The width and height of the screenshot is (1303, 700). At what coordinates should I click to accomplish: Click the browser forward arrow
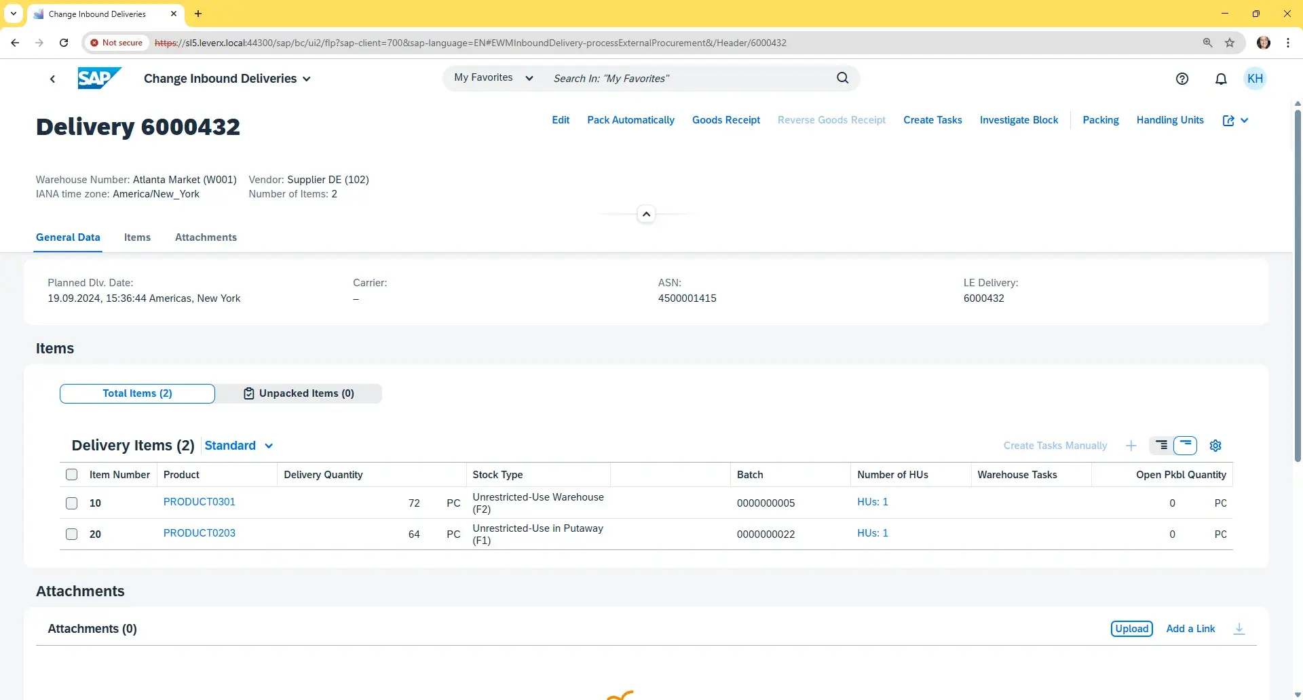click(x=39, y=43)
